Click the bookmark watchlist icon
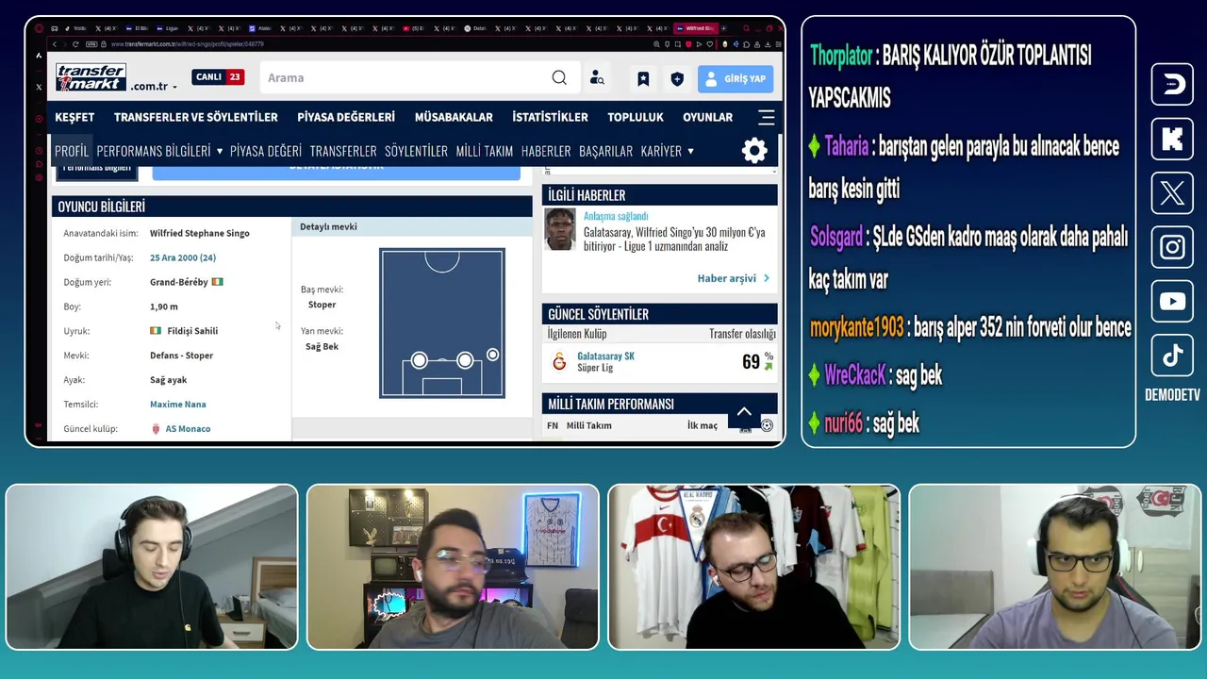This screenshot has width=1207, height=679. coord(643,78)
